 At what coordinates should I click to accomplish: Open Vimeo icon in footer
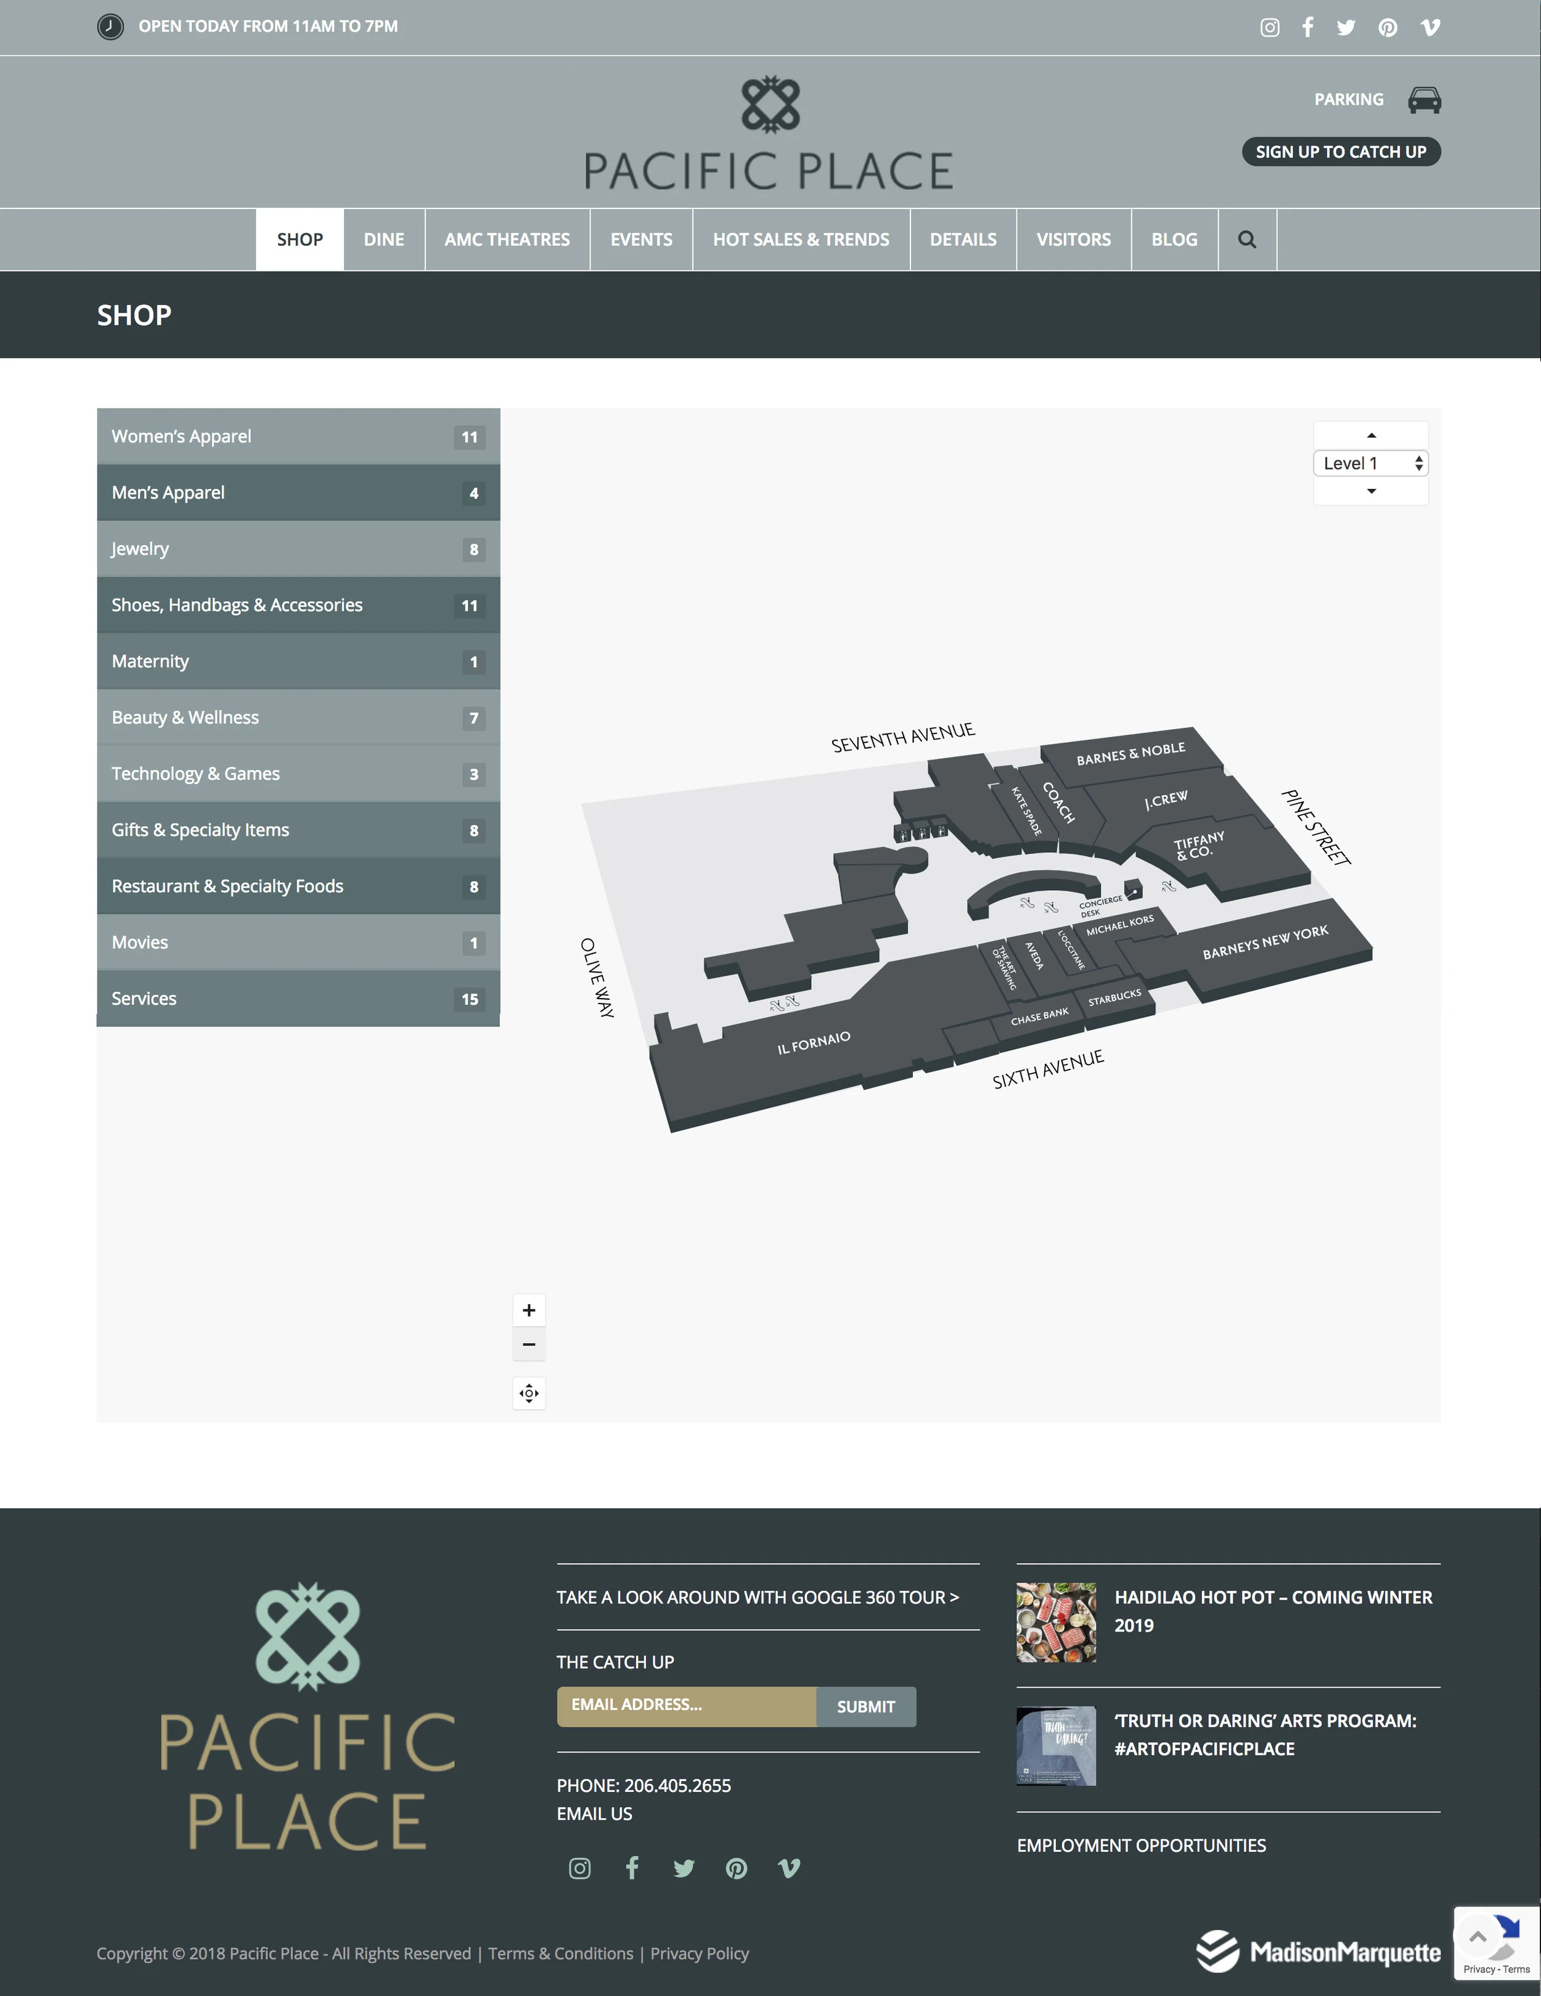(789, 1868)
